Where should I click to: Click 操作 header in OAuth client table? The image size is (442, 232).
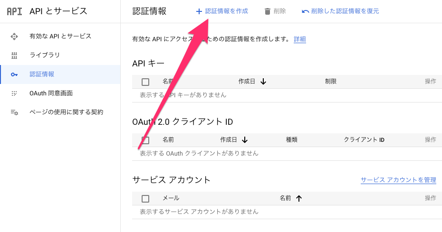tap(431, 139)
